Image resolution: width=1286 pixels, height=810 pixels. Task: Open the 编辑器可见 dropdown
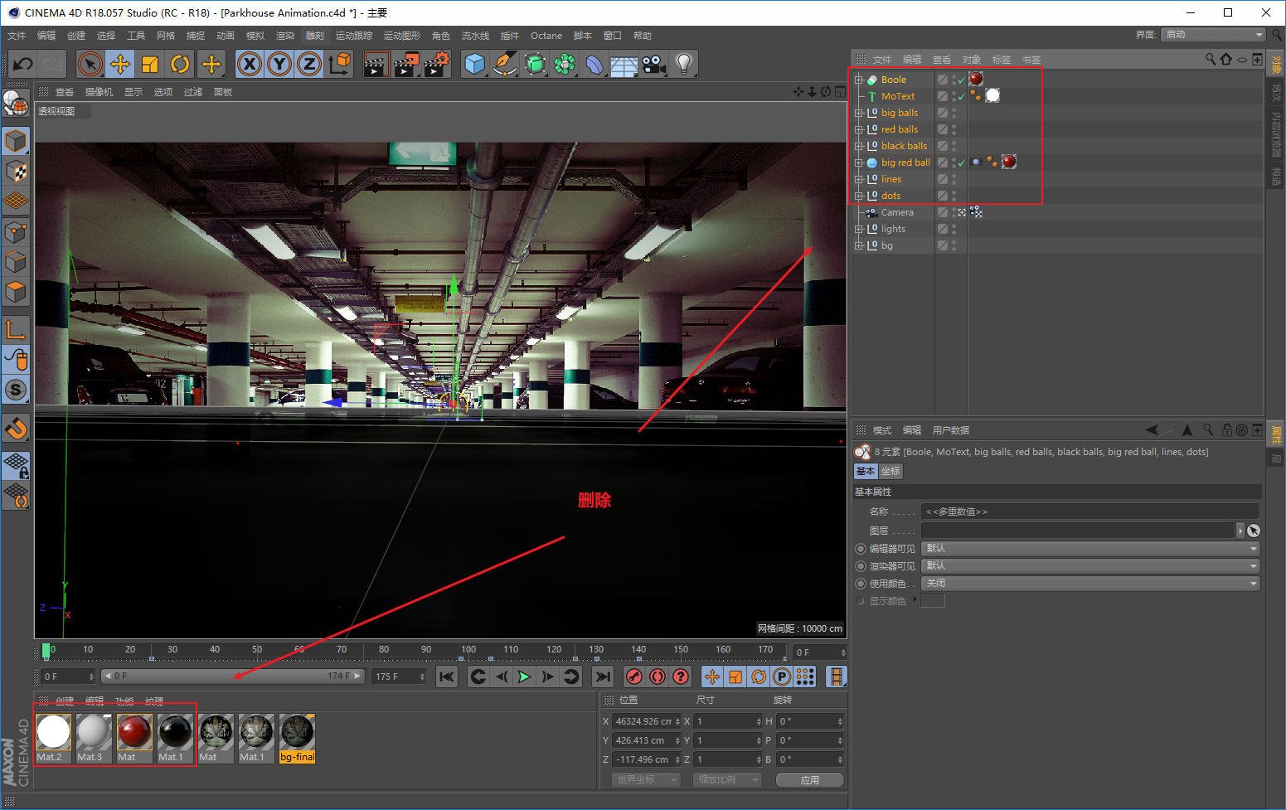[x=1090, y=548]
